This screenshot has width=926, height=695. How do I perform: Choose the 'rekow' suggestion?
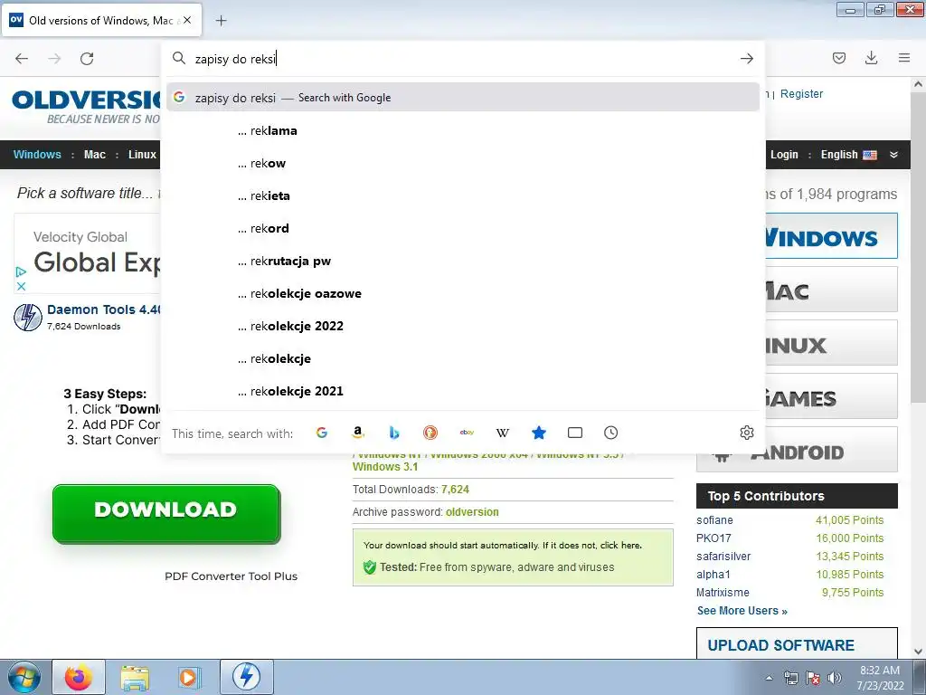pyautogui.click(x=463, y=163)
